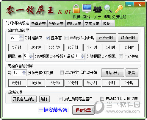This screenshot has height=120, width=147.
Task: Choose 2小时 preset in 延时自动锁屏
Action: point(130,47)
